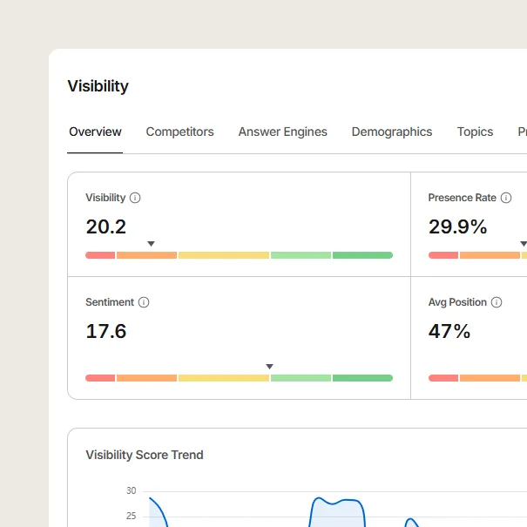Click the 25 axis label on chart

click(131, 516)
